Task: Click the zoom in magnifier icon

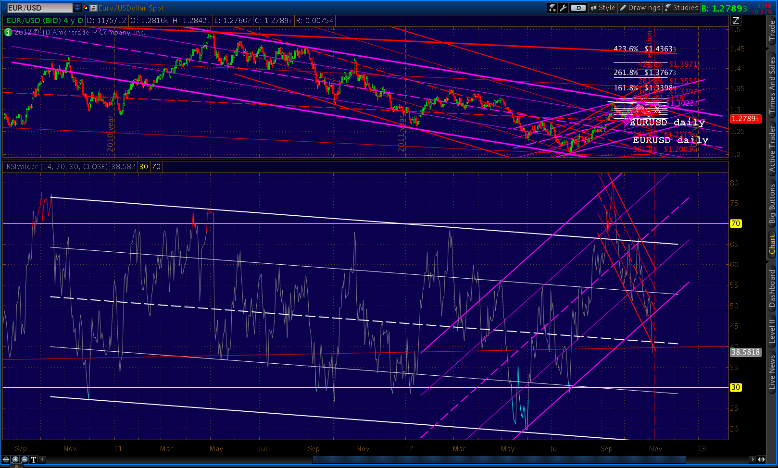Action: [15, 459]
